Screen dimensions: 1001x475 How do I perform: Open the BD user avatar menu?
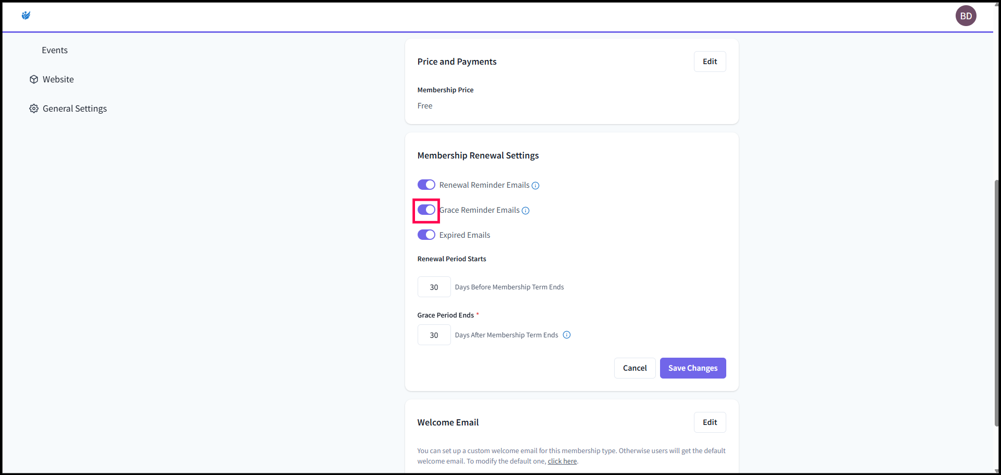[966, 16]
